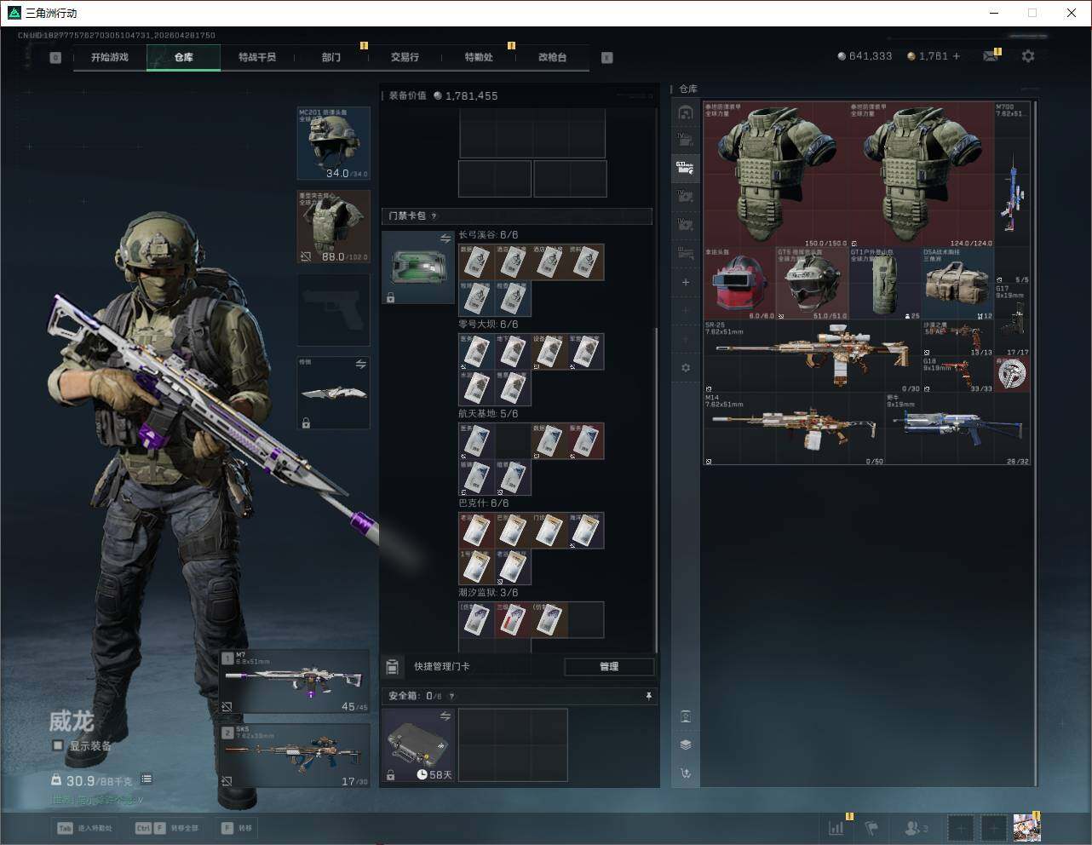Select the MC201 helmet slot
1092x845 pixels.
click(x=334, y=143)
